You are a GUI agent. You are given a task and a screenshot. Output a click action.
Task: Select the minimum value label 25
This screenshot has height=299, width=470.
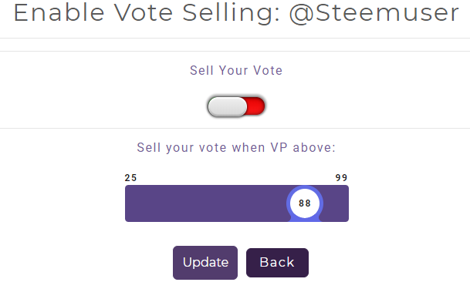(130, 178)
